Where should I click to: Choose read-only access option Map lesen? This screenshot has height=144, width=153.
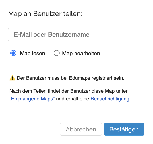13,53
